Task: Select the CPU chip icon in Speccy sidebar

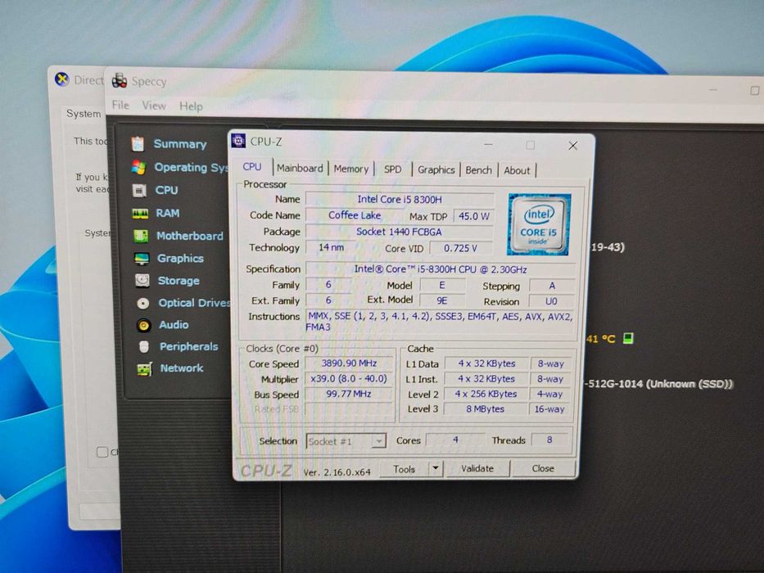Action: click(x=139, y=190)
